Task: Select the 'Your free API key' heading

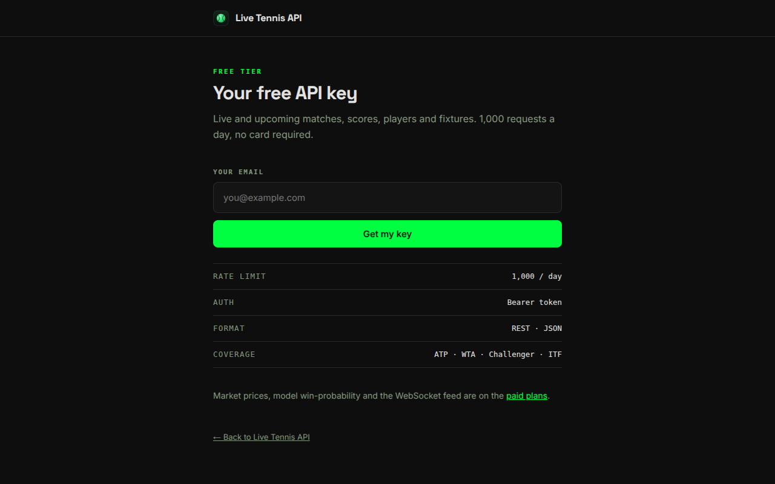Action: pos(285,93)
